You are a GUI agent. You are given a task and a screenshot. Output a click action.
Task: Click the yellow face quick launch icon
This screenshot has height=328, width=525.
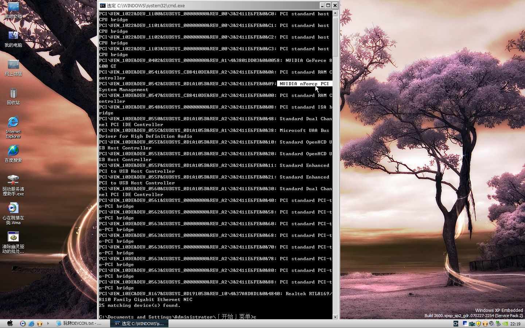(40, 323)
